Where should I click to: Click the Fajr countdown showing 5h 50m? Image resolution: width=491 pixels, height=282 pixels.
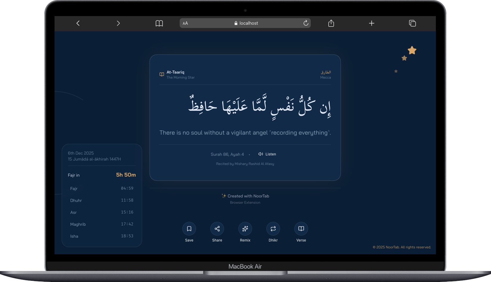(x=125, y=175)
